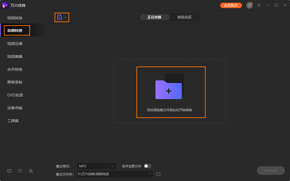290x181 pixels.
Task: Click the 会员购买 button
Action: (231, 5)
